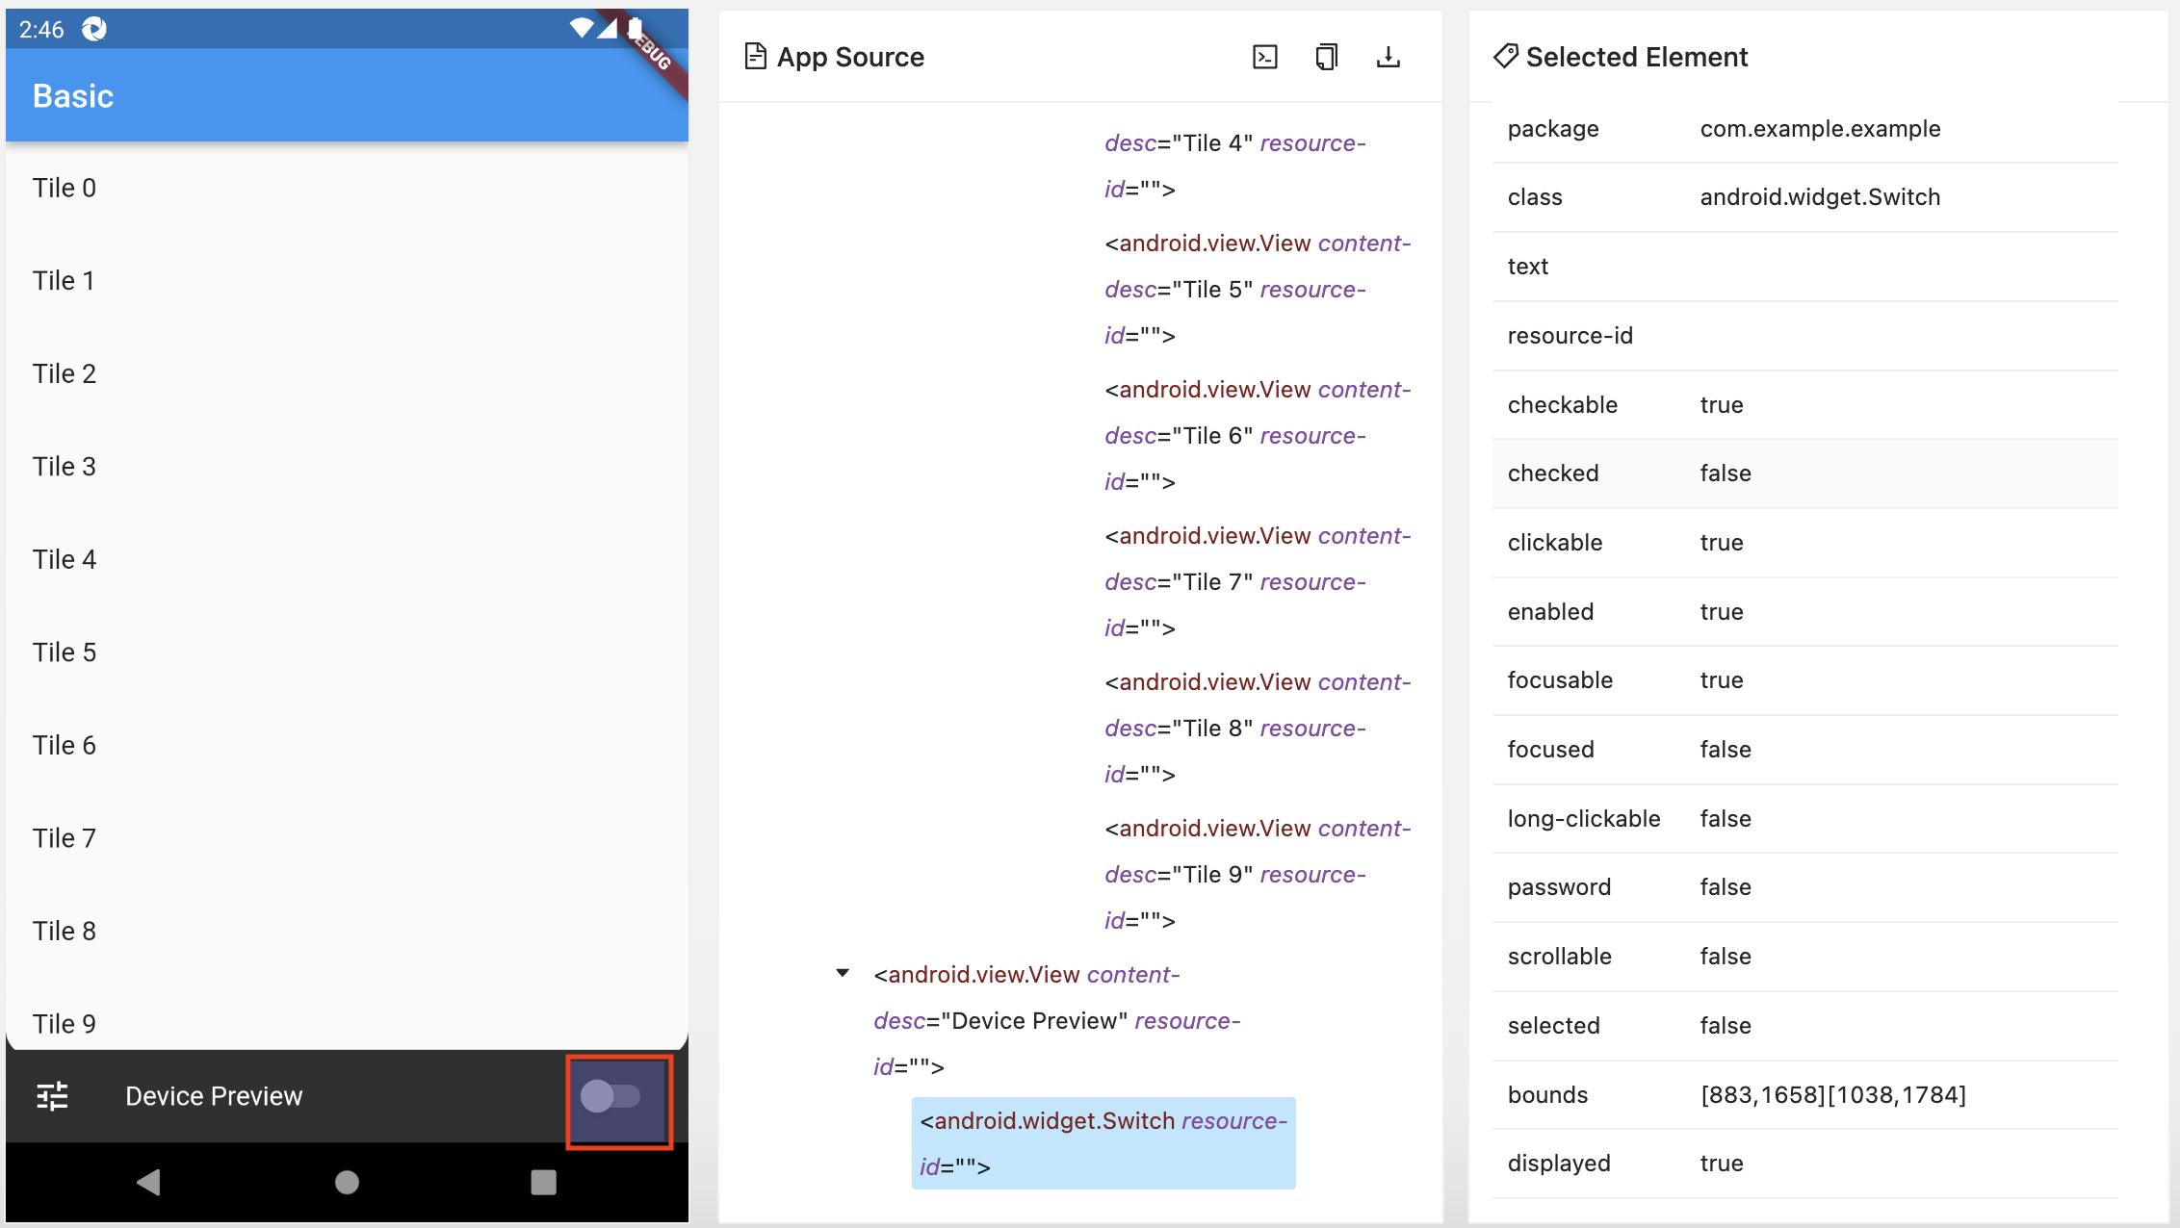Image resolution: width=2180 pixels, height=1228 pixels.
Task: Click the download source as file icon
Action: click(1388, 58)
